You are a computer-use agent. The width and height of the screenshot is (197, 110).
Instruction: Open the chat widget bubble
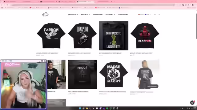pyautogui.click(x=192, y=103)
